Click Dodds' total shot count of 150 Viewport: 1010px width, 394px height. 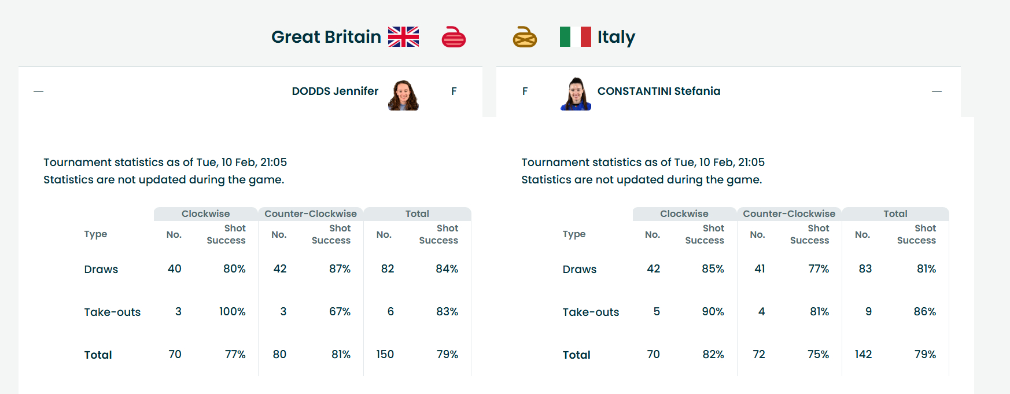385,355
